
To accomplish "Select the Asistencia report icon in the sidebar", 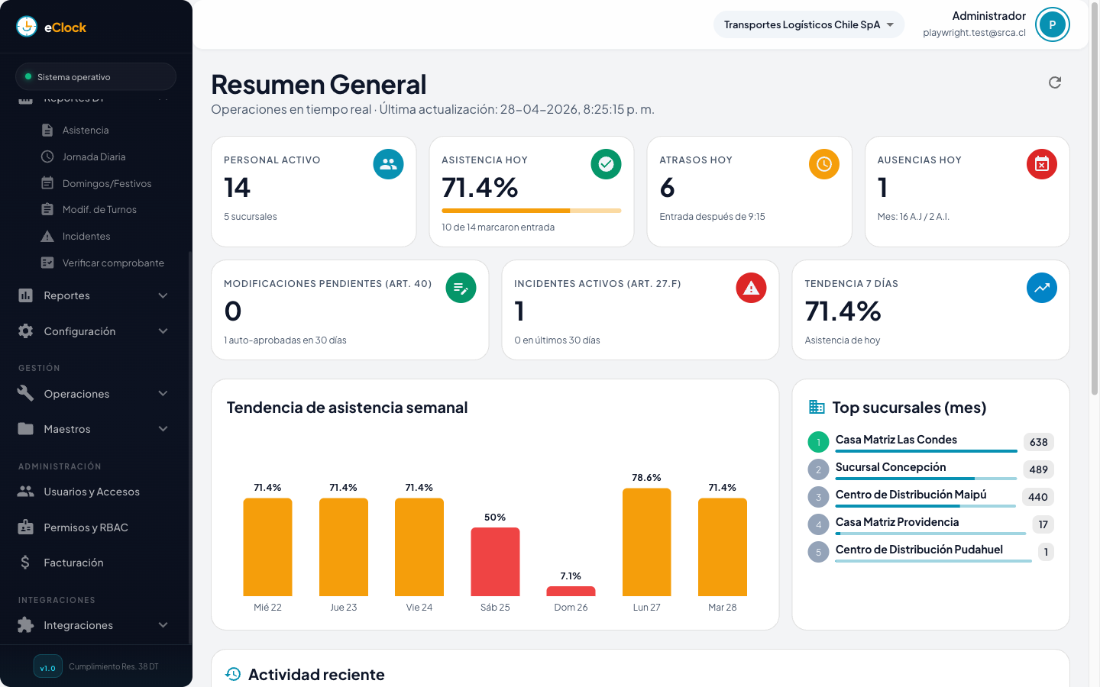I will click(x=46, y=130).
